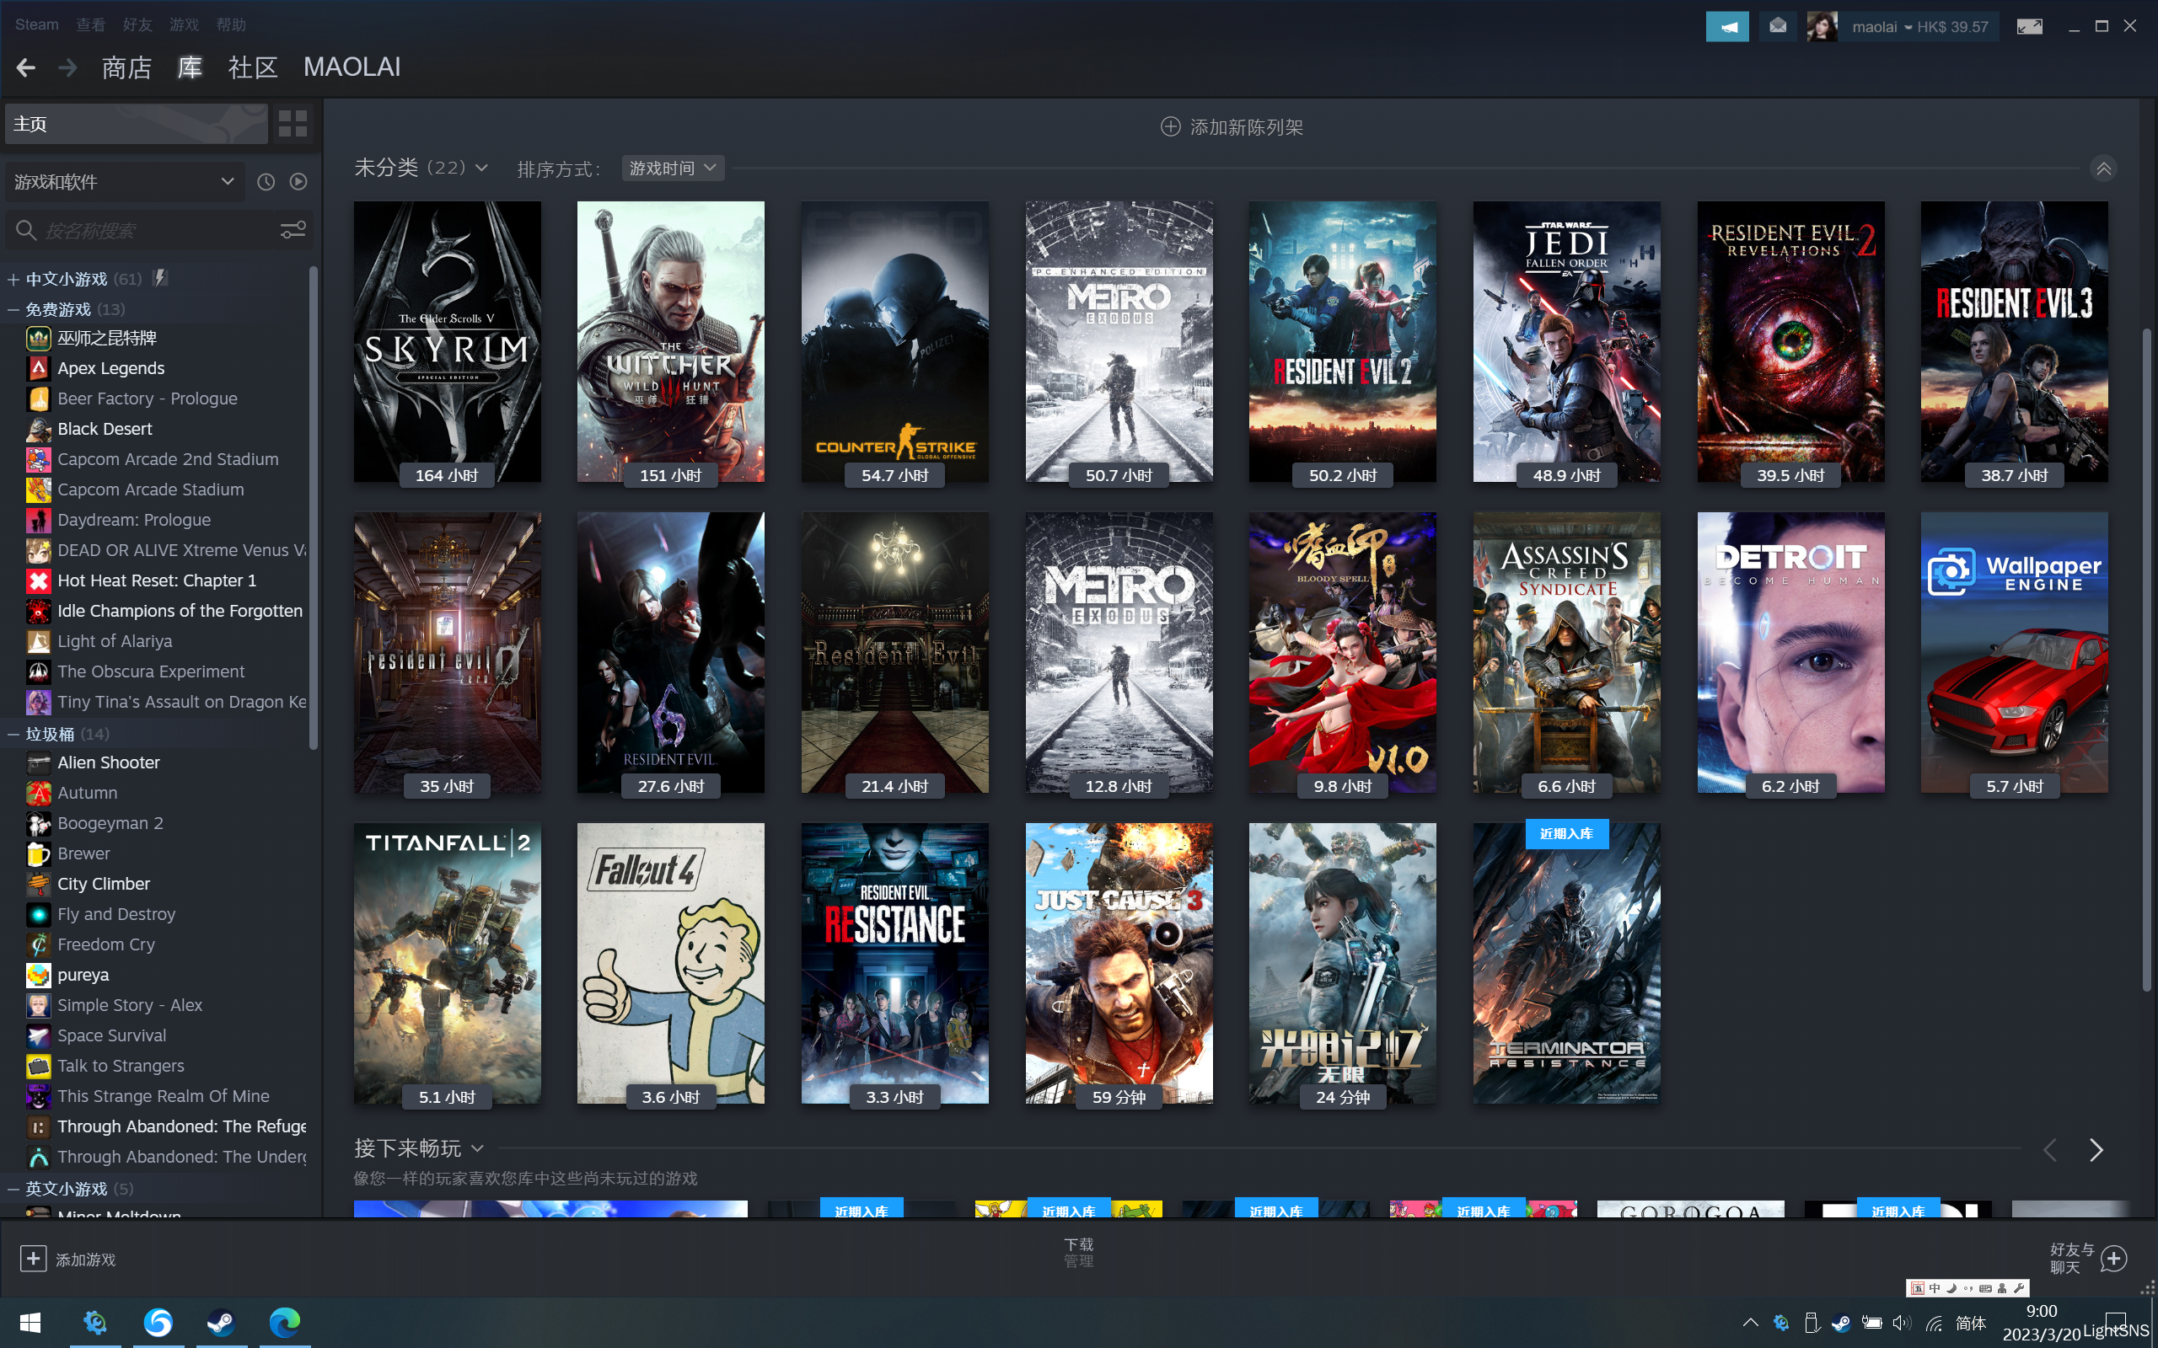Image resolution: width=2158 pixels, height=1348 pixels.
Task: Switch to collections grid view icon
Action: [x=293, y=124]
